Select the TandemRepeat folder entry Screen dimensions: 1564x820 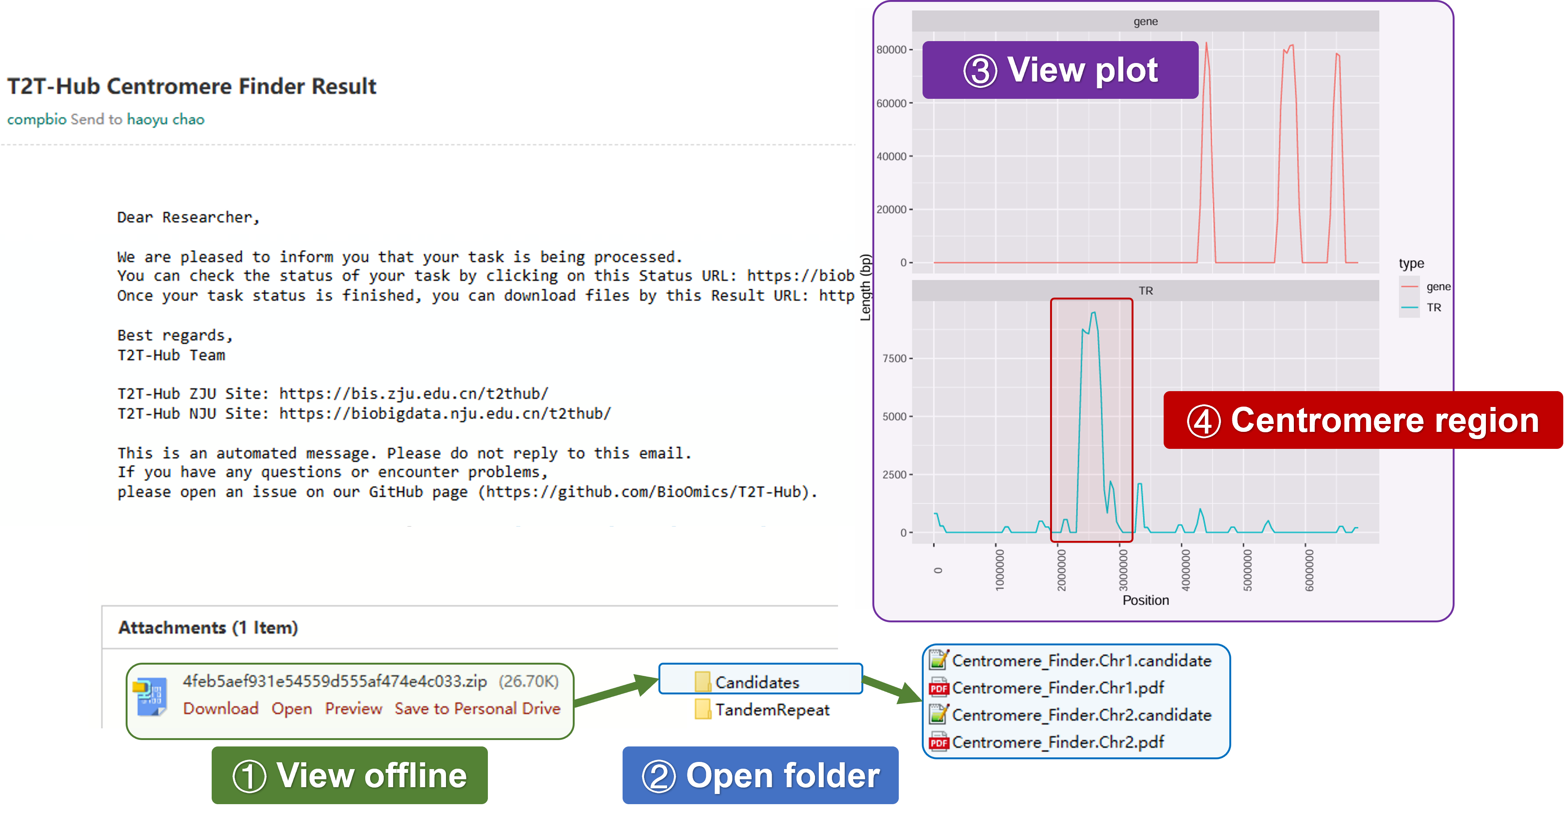(772, 709)
